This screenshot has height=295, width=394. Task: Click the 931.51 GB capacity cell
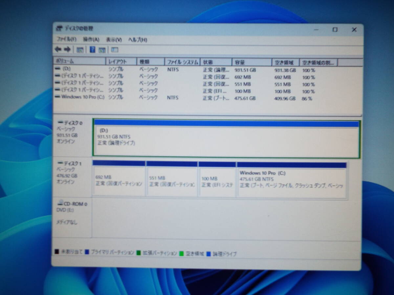[x=245, y=70]
